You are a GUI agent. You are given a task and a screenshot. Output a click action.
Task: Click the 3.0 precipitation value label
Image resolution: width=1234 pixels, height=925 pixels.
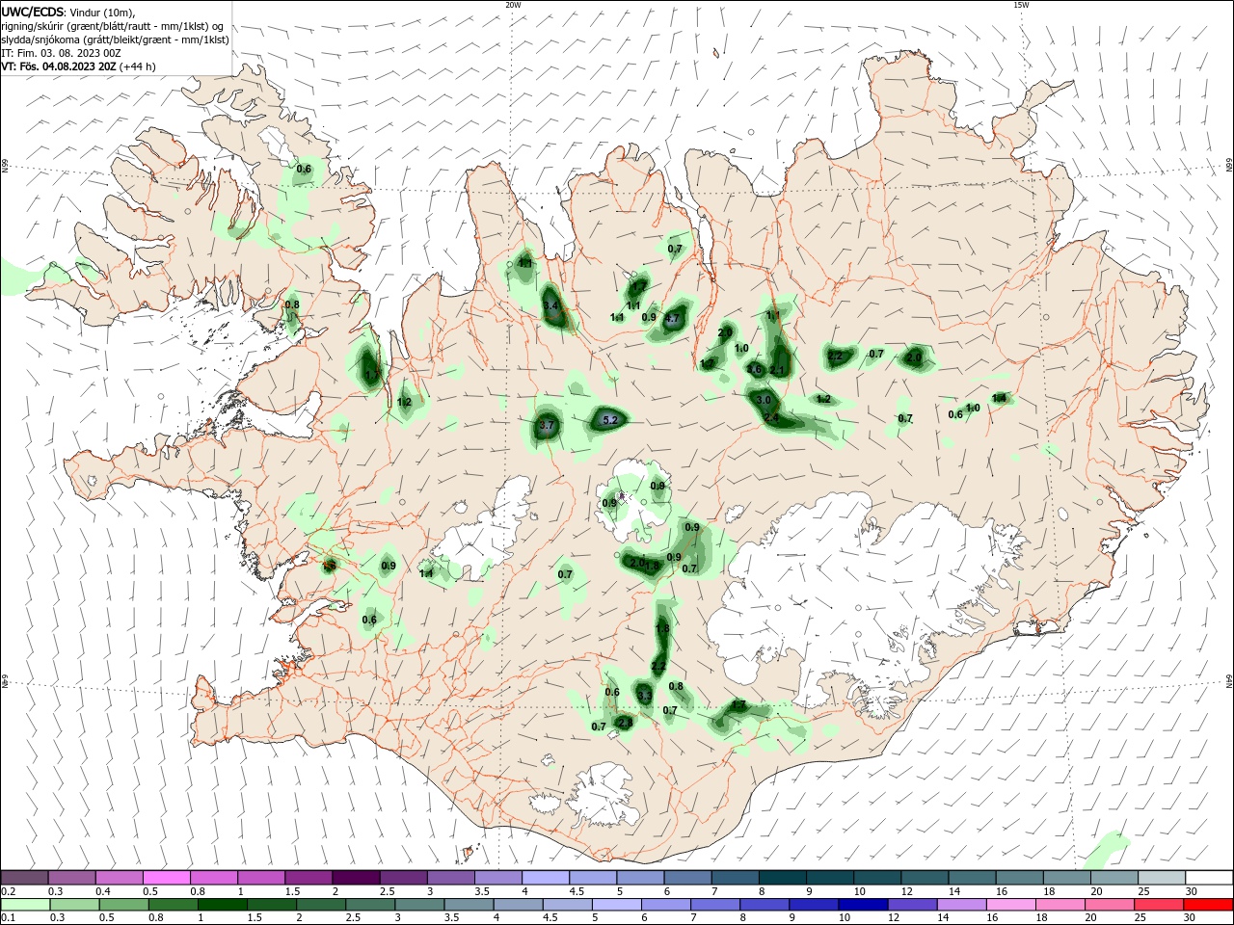coord(764,399)
